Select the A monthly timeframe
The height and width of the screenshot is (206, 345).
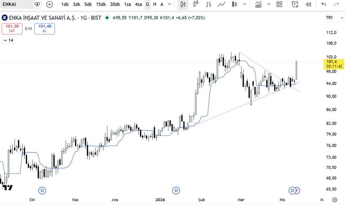coord(162,4)
